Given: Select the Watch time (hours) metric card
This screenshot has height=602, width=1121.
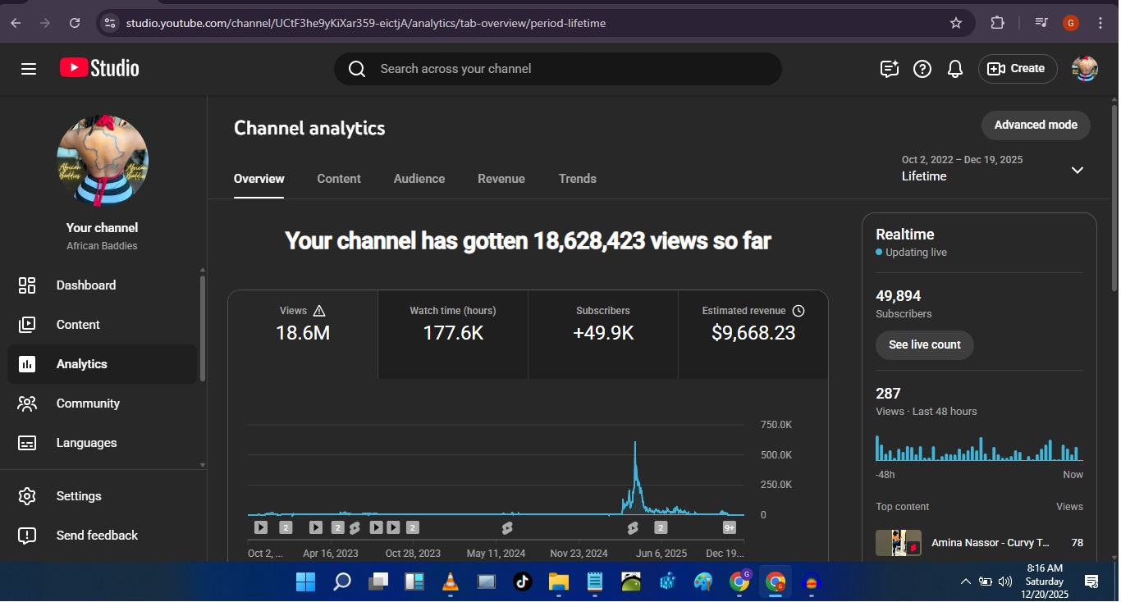Looking at the screenshot, I should click(x=453, y=324).
